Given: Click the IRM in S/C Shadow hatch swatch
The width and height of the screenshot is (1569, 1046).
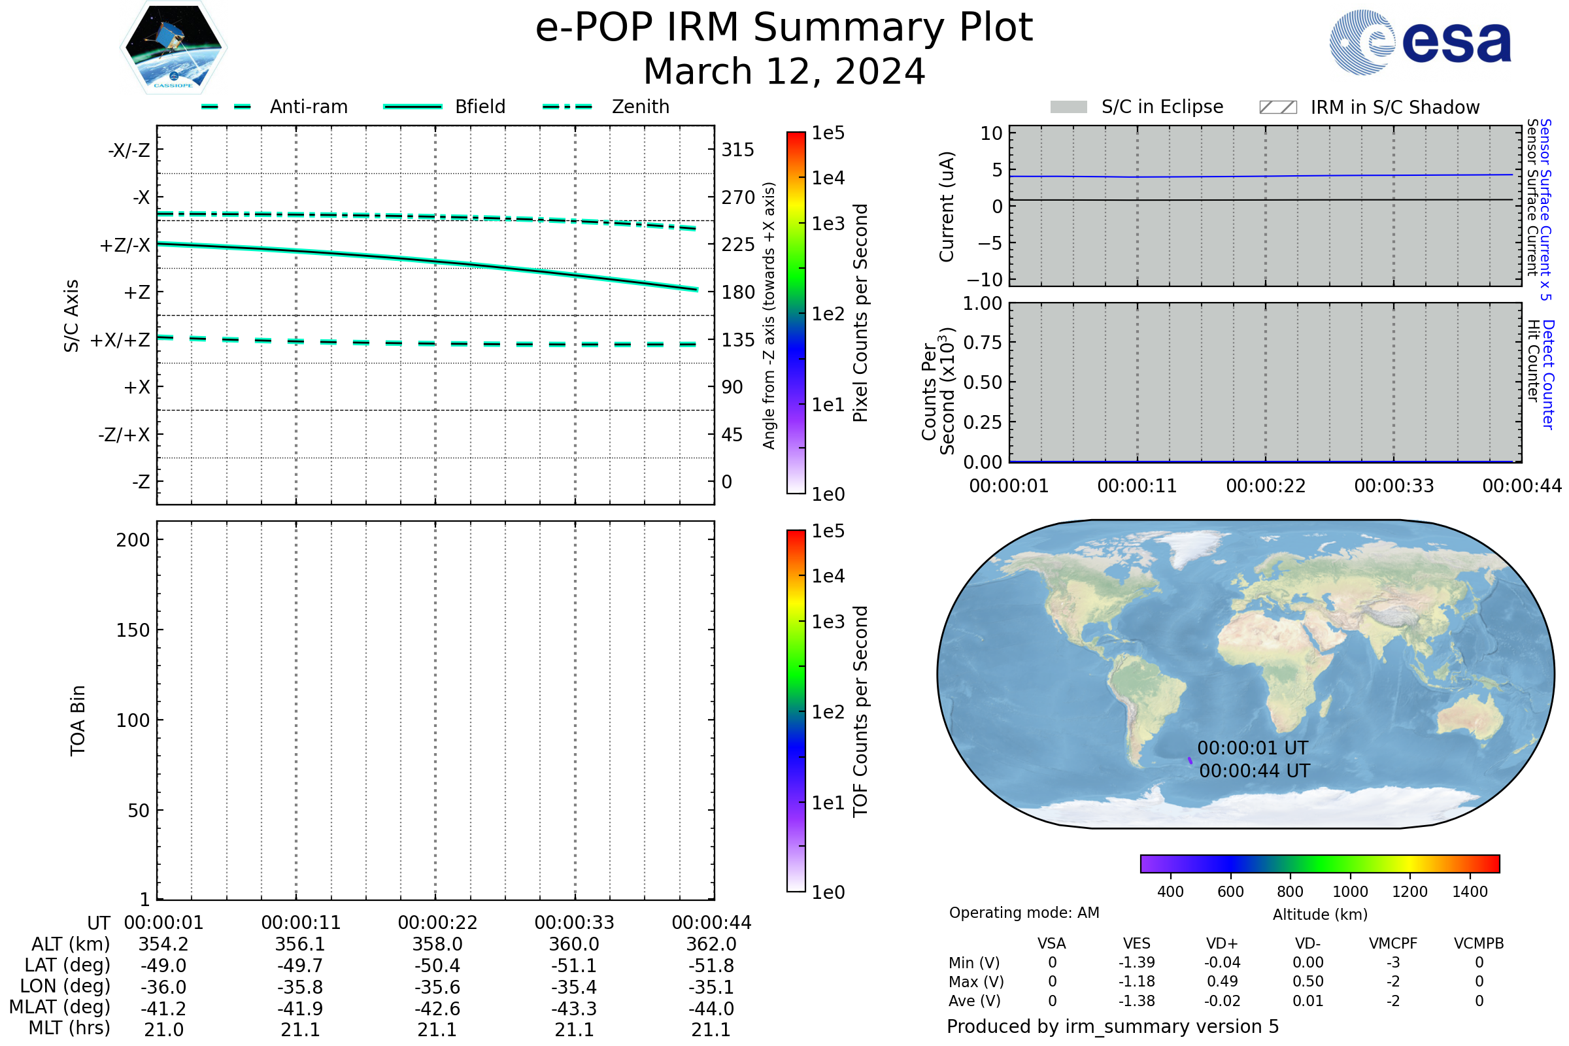Looking at the screenshot, I should tap(1277, 107).
